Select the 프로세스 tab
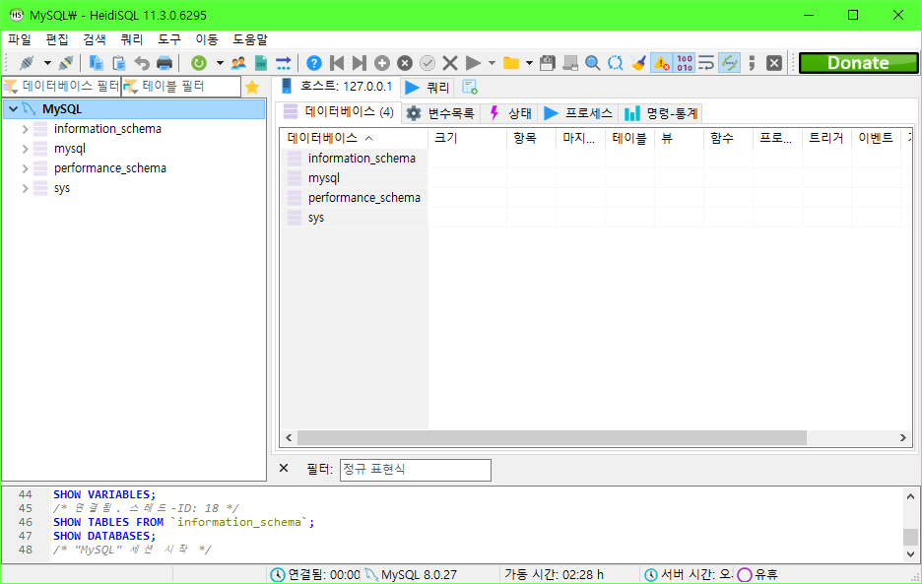The image size is (922, 584). click(x=578, y=113)
